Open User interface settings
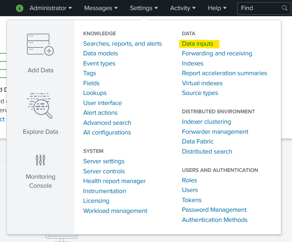Viewport: 292px width, 242px height. 102,103
